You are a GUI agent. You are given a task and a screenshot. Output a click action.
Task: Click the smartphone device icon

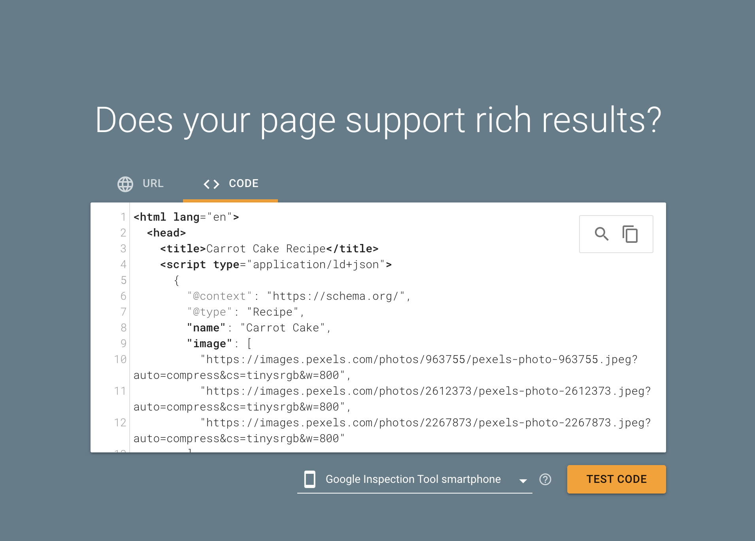pyautogui.click(x=310, y=479)
